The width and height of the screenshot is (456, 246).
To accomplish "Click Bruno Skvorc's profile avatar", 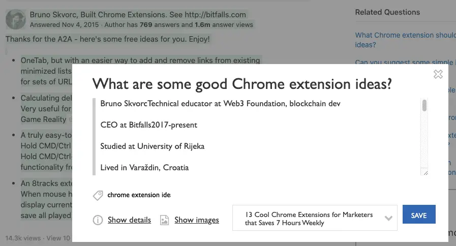I will (x=16, y=19).
